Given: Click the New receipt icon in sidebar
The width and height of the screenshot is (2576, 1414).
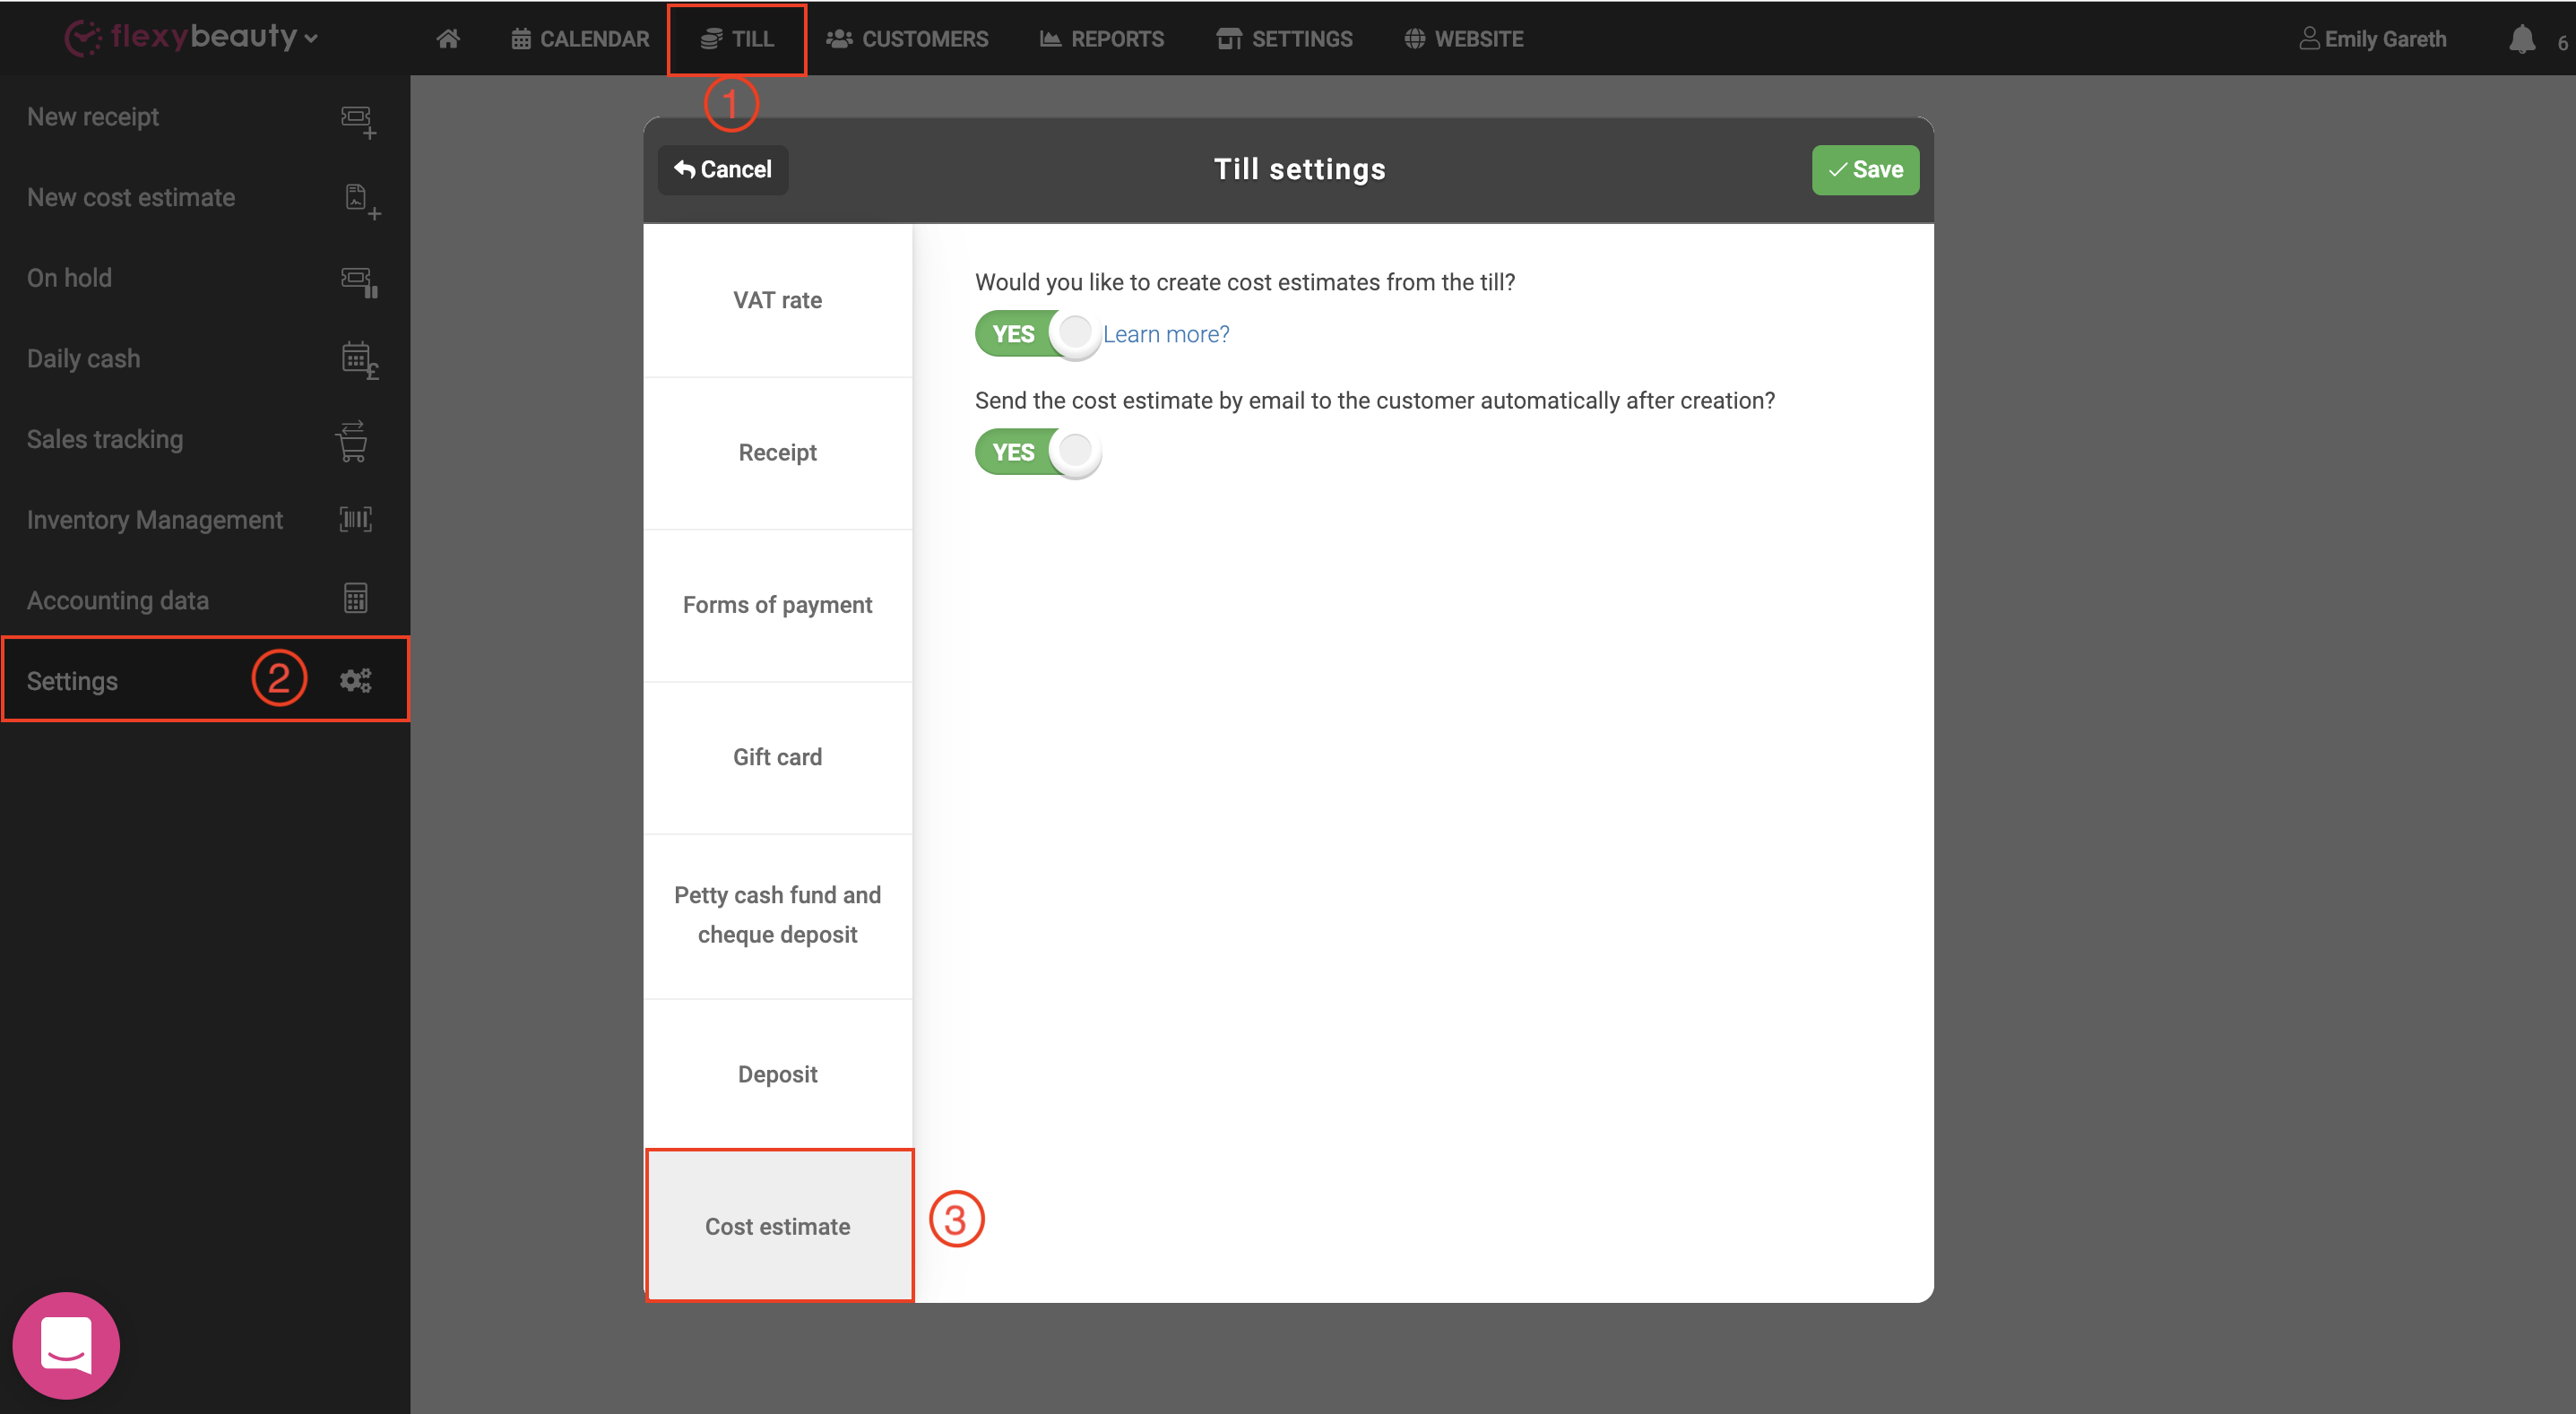Looking at the screenshot, I should 358,121.
